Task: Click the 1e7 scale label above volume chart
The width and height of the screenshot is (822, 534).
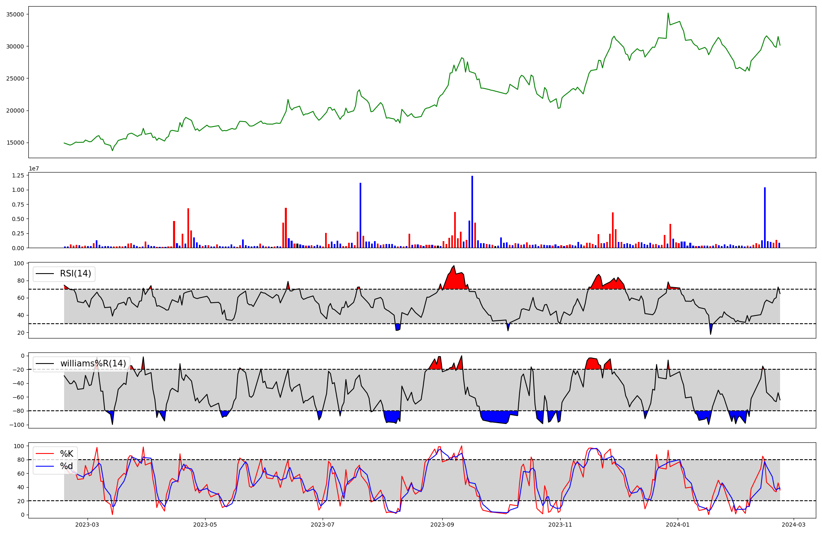Action: (34, 168)
